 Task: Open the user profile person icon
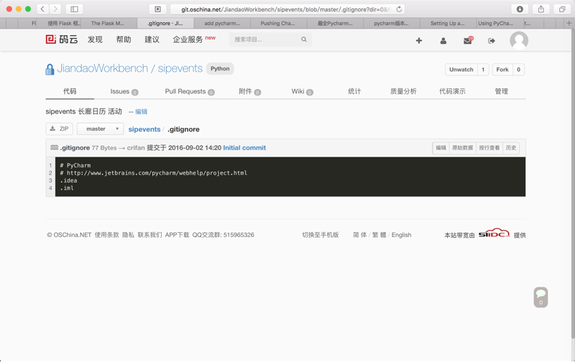pyautogui.click(x=443, y=41)
